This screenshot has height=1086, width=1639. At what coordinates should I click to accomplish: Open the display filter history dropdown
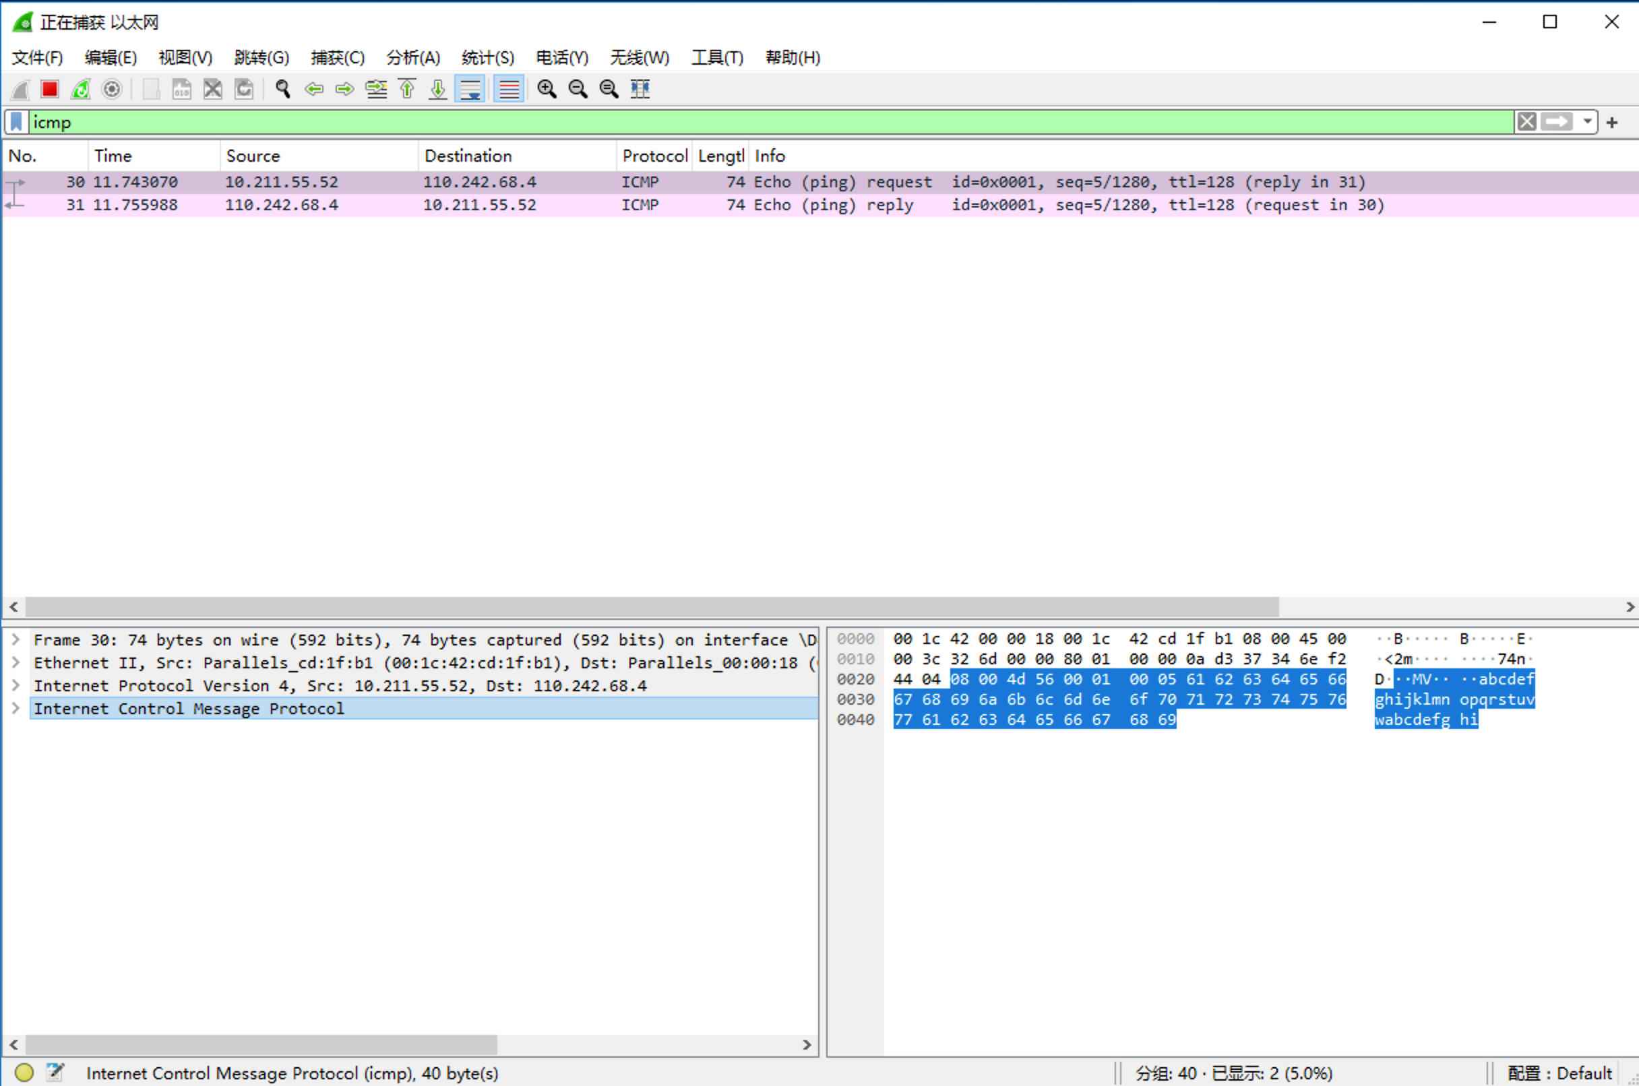[x=1587, y=122]
